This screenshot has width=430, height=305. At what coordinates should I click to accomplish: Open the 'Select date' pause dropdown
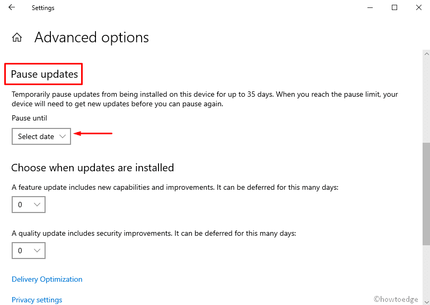point(41,136)
